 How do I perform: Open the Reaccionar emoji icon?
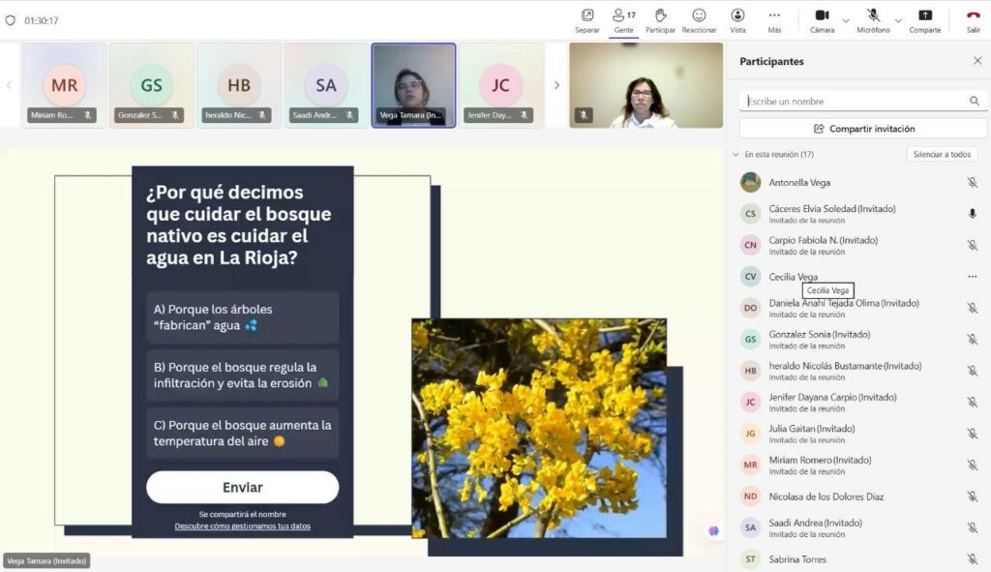click(x=699, y=16)
